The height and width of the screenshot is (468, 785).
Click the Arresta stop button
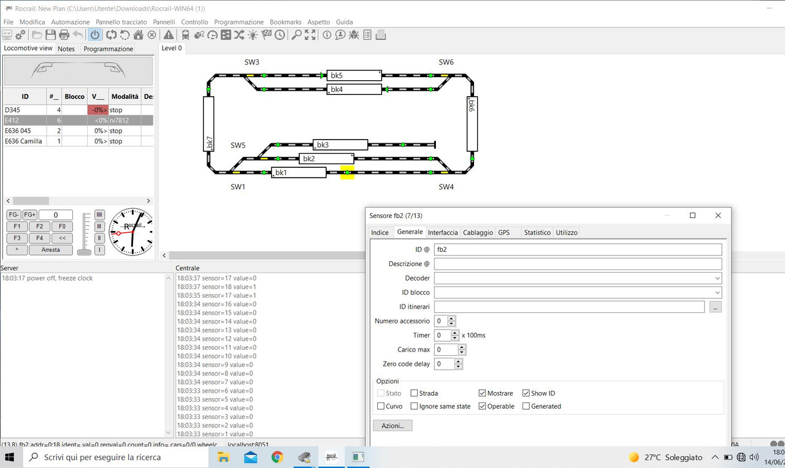[x=51, y=250]
